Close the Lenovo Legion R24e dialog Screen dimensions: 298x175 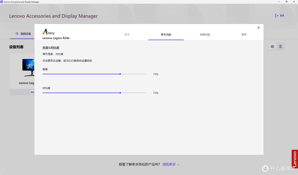point(259,28)
